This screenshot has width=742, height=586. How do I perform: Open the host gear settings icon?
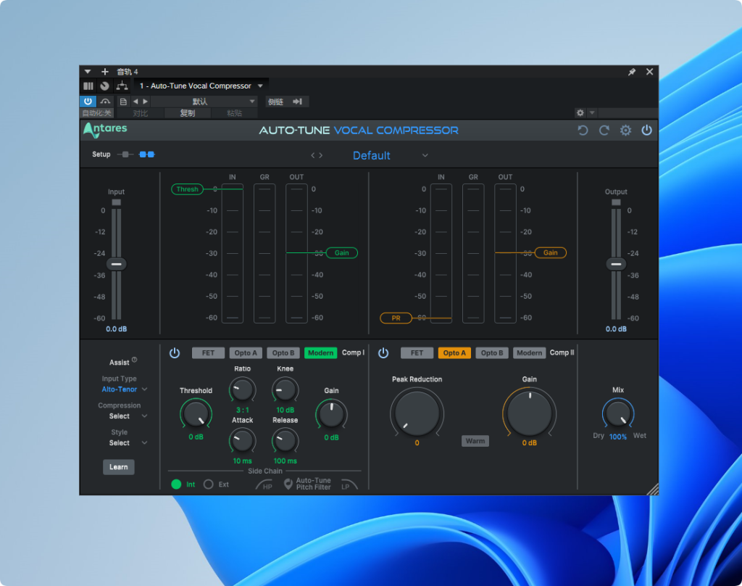coord(580,112)
